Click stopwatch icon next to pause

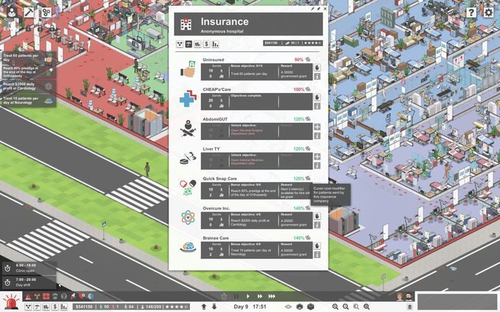click(x=224, y=297)
